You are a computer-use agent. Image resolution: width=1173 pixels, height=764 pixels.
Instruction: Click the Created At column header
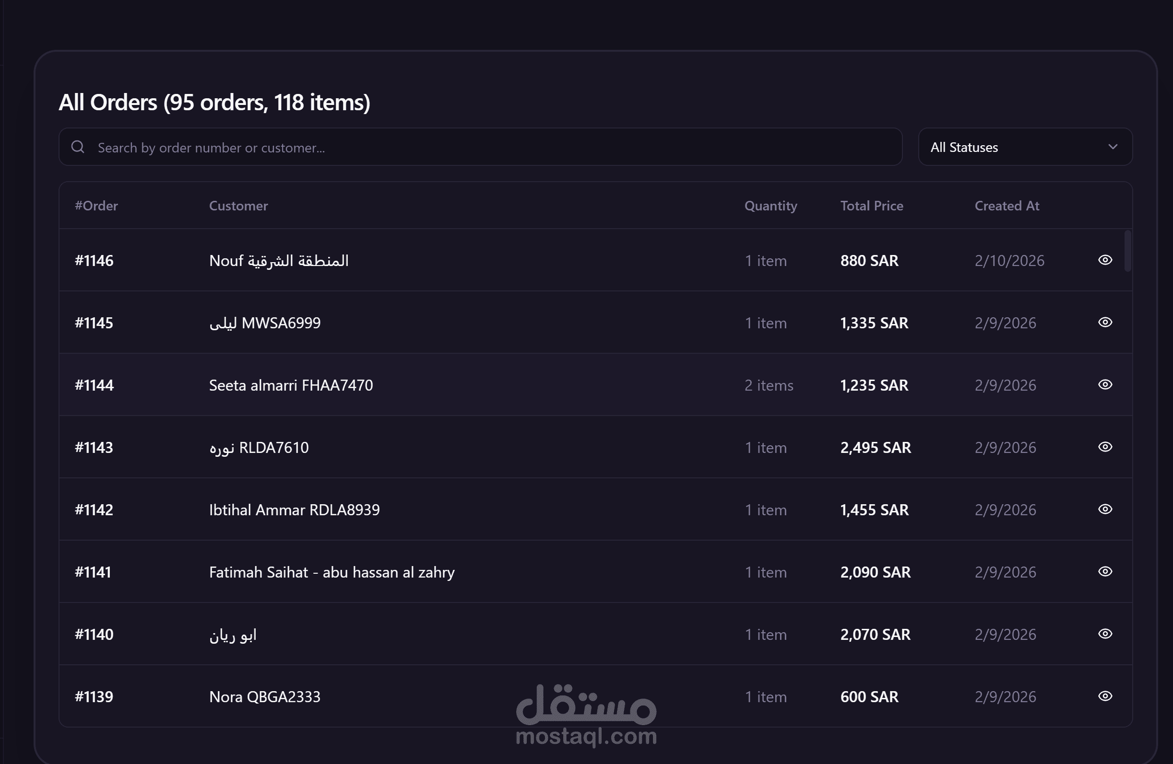[x=1007, y=206]
